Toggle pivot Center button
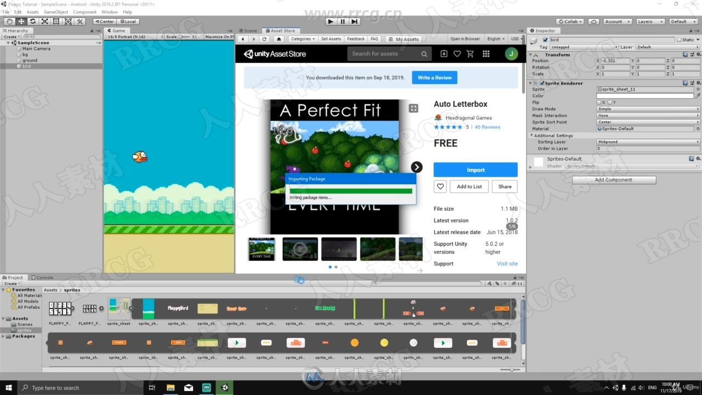 [104, 21]
